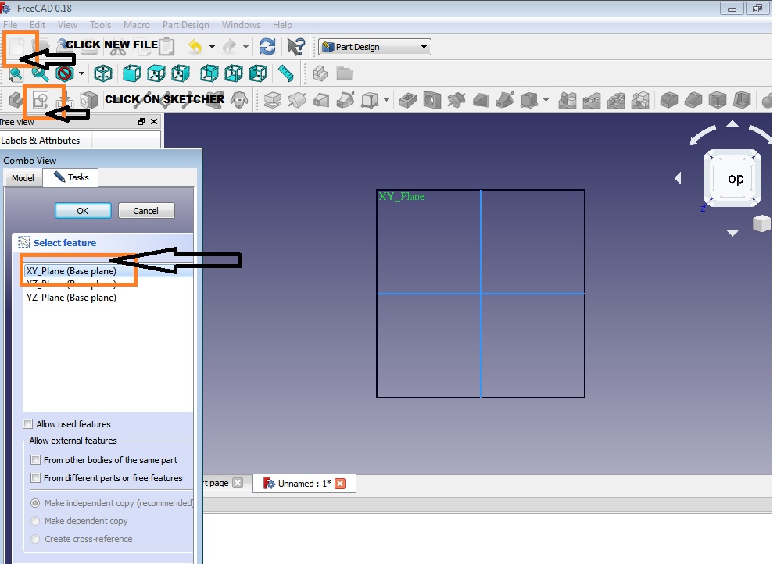Open the Part Design menu
777x564 pixels.
point(186,25)
